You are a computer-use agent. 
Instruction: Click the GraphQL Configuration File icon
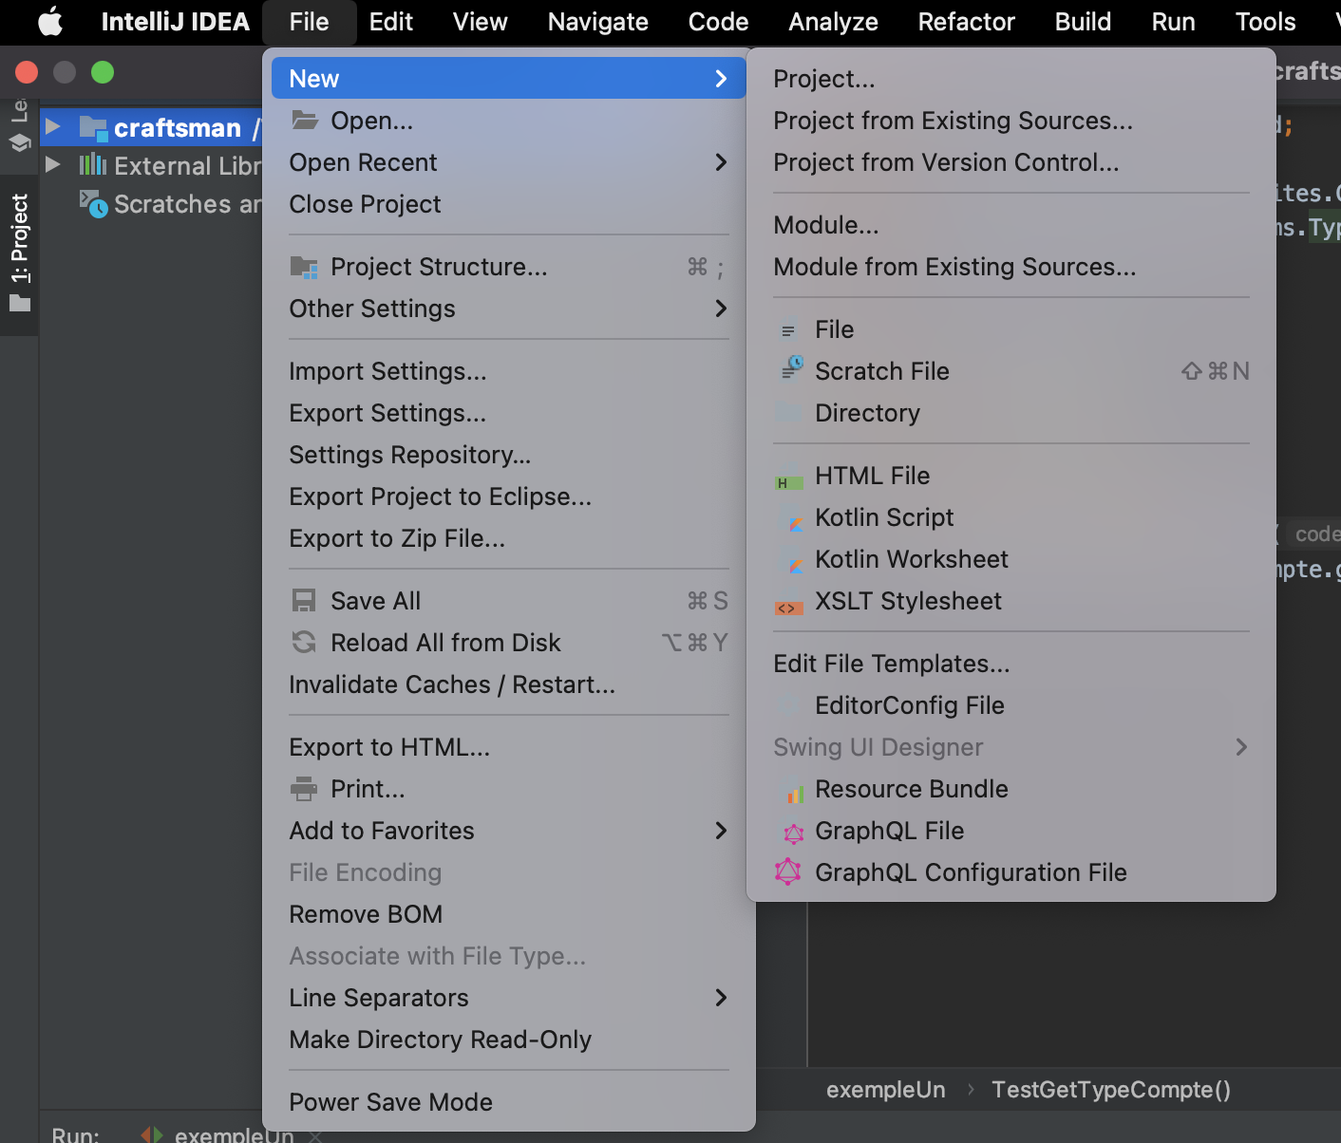pos(788,871)
